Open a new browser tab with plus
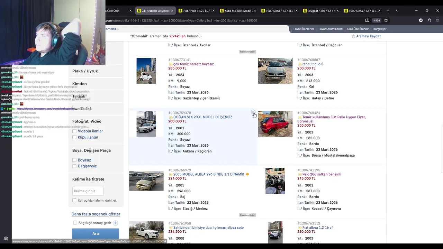The width and height of the screenshot is (443, 249). (388, 11)
